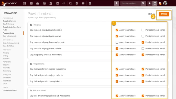The width and height of the screenshot is (176, 99).
Task: Save notification settings with ZAPISZ
Action: 164,14
